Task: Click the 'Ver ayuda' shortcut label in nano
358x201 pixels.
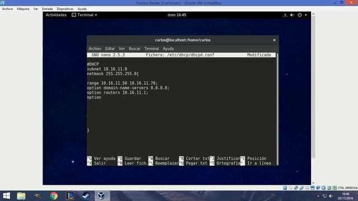Action: pyautogui.click(x=105, y=159)
